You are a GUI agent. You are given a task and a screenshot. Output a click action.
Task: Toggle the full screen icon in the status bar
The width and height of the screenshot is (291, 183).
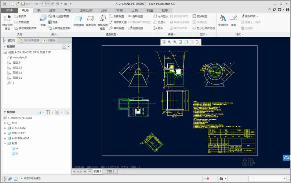click(x=15, y=179)
